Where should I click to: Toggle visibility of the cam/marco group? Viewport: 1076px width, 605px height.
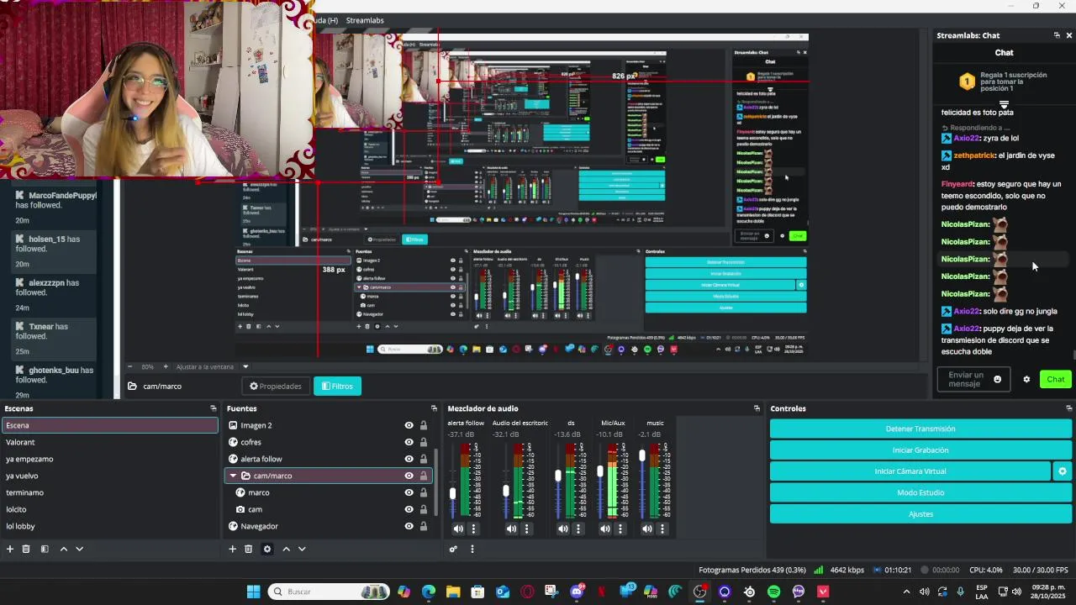pos(409,476)
